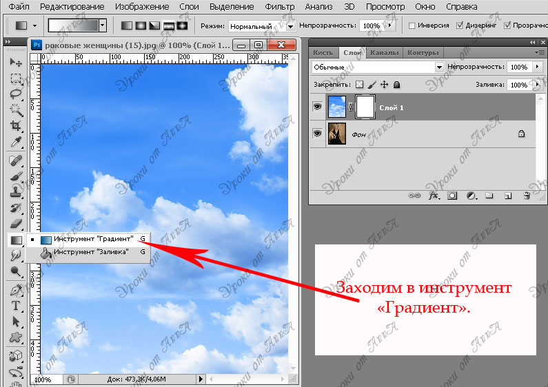Select the Clone Stamp tool
Viewport: 548px width, 387px height.
click(16, 192)
